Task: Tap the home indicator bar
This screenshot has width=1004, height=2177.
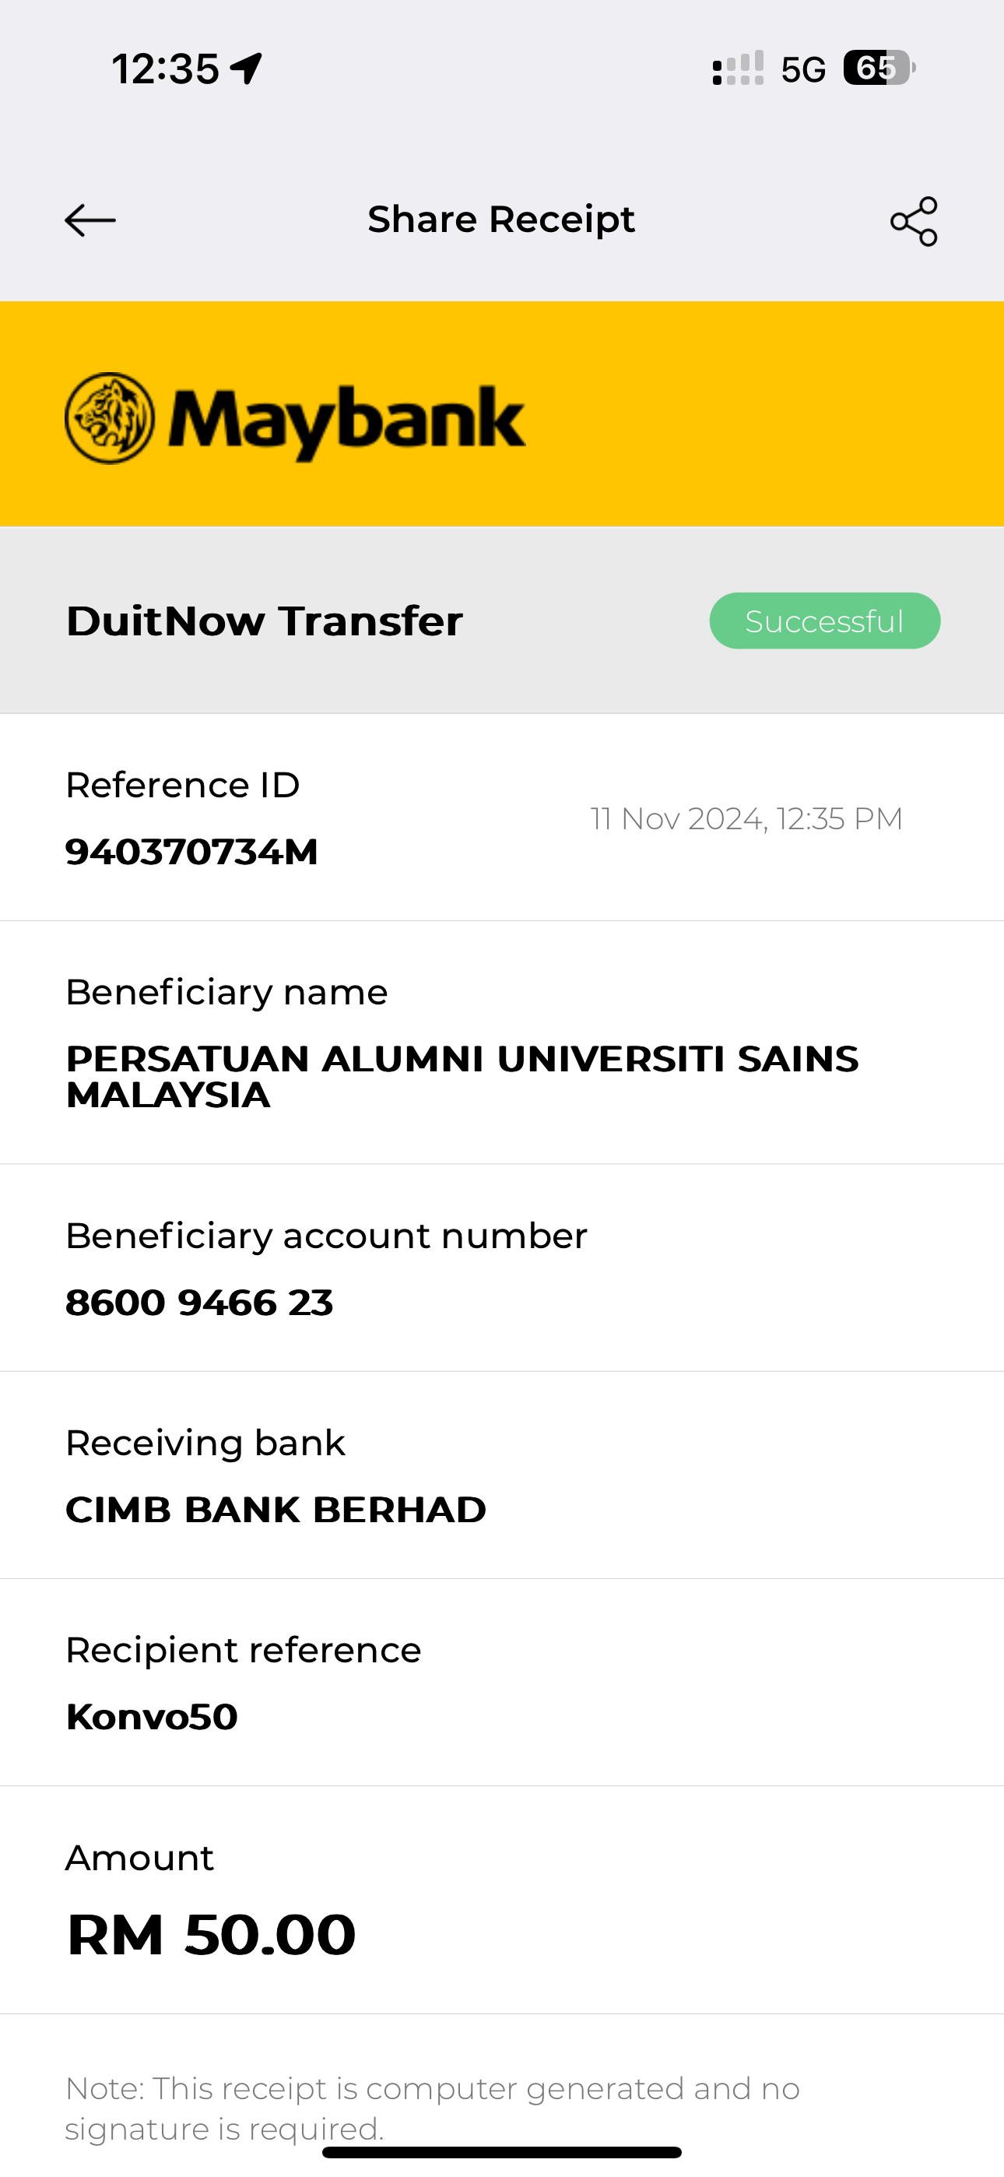Action: point(501,2153)
